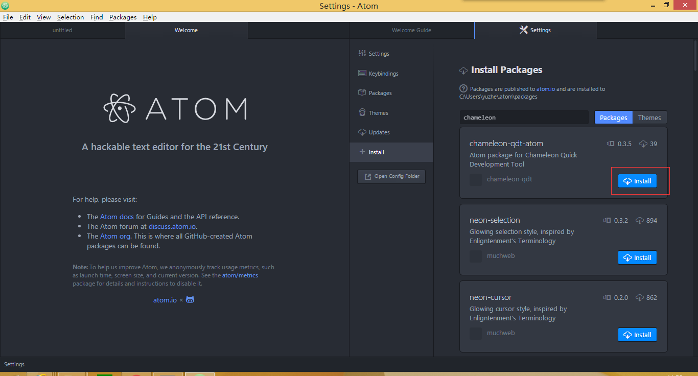Click the downloads icon beside 39
The height and width of the screenshot is (376, 698).
(643, 144)
